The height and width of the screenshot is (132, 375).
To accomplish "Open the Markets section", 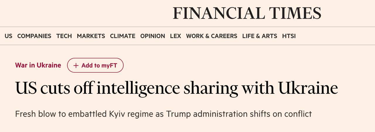I will (91, 36).
